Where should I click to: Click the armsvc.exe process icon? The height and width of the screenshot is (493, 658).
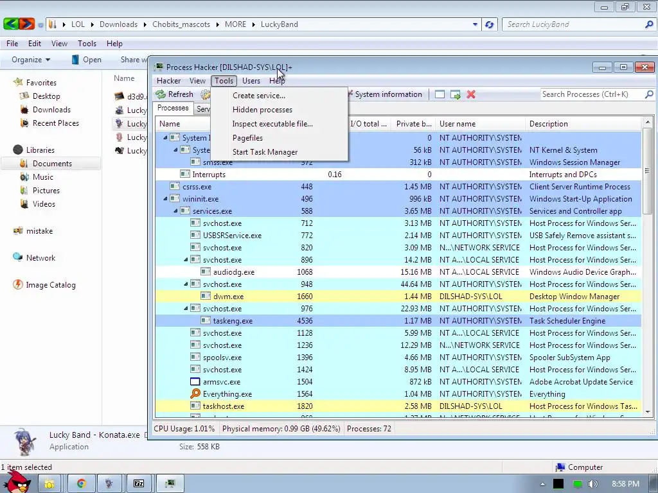click(195, 381)
